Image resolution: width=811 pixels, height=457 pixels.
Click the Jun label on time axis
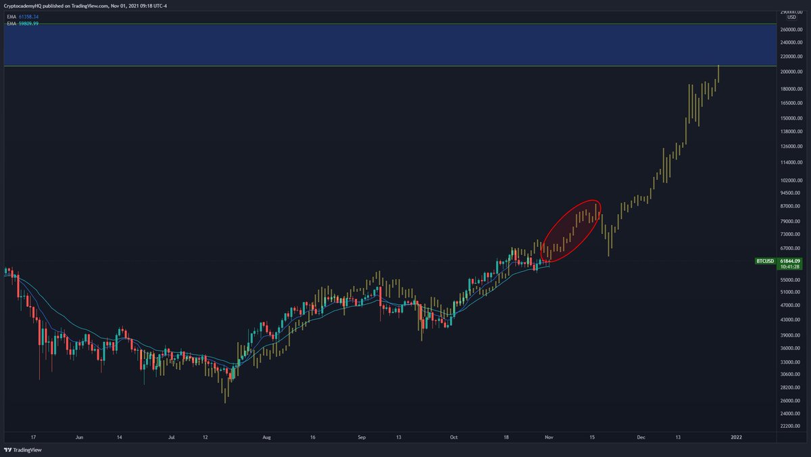(80, 437)
